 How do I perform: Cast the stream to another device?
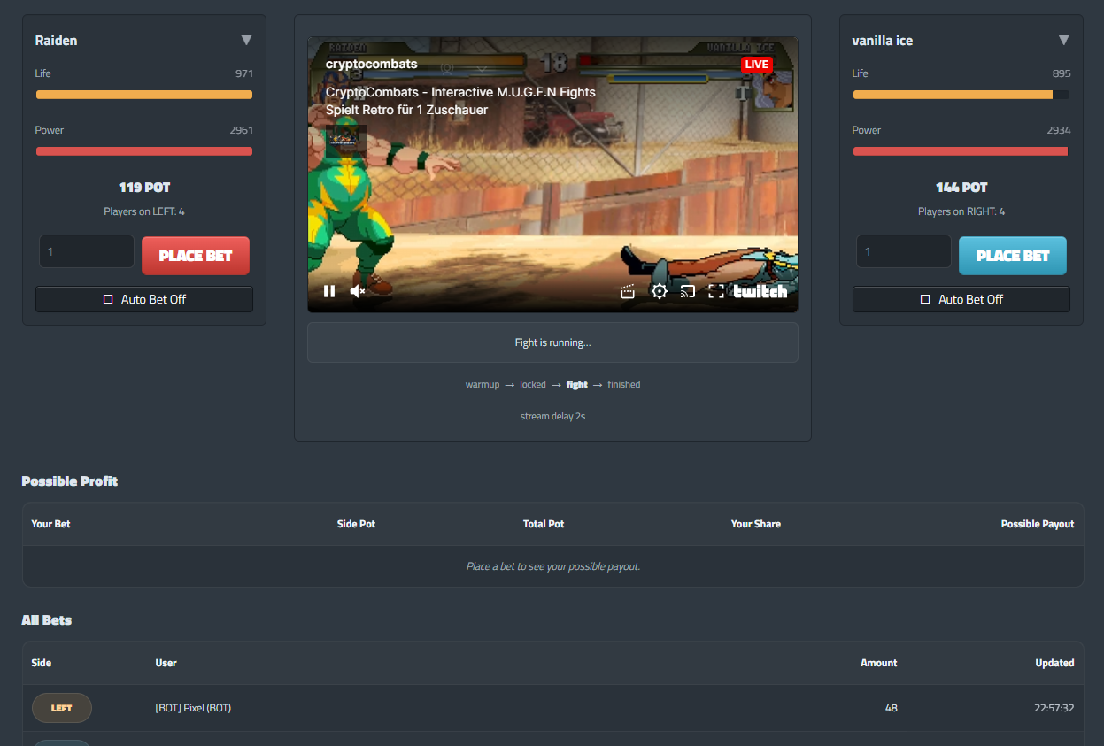pos(688,291)
